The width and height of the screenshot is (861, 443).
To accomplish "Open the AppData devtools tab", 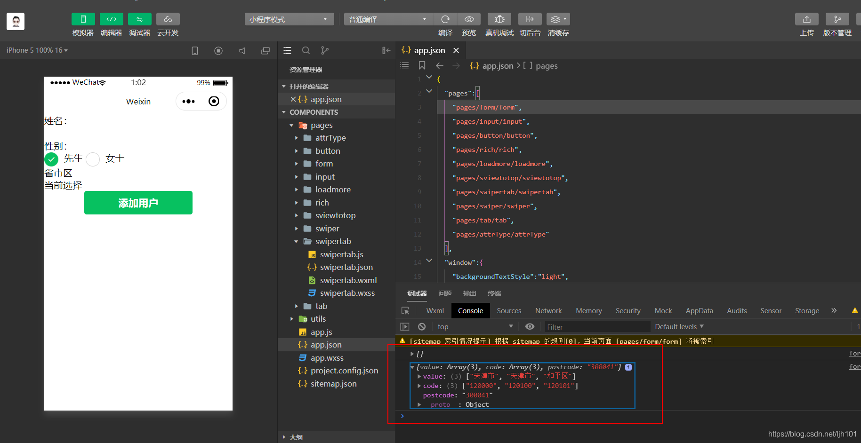I will tap(699, 311).
